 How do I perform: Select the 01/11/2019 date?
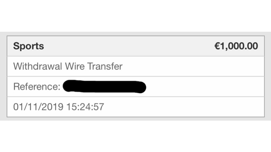[39, 107]
